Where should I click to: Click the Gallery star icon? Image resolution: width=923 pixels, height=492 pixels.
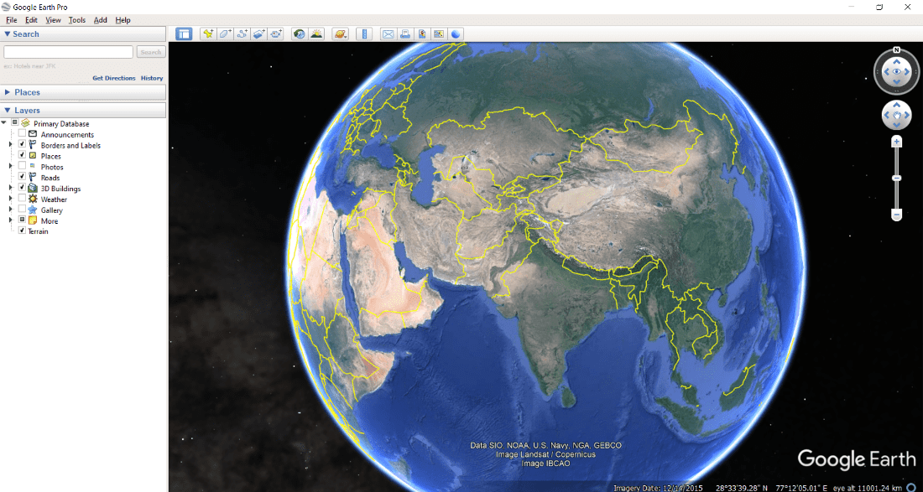click(x=33, y=210)
